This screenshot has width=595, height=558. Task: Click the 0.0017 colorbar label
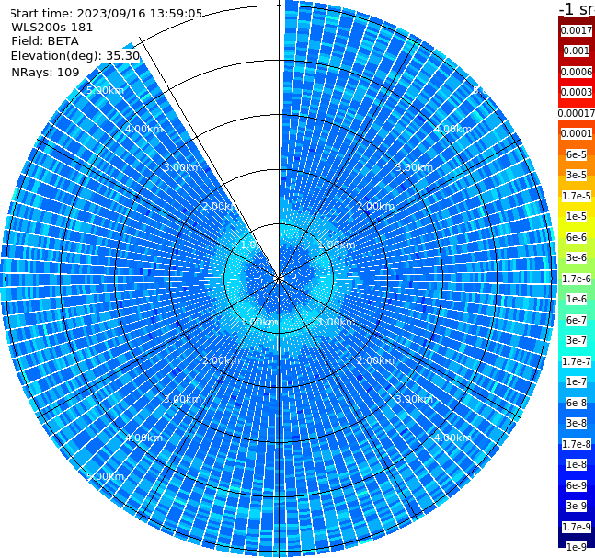click(x=577, y=30)
